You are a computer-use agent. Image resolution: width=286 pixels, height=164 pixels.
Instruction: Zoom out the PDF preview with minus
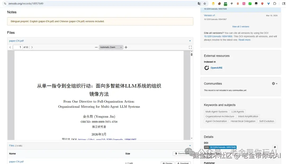point(96,47)
